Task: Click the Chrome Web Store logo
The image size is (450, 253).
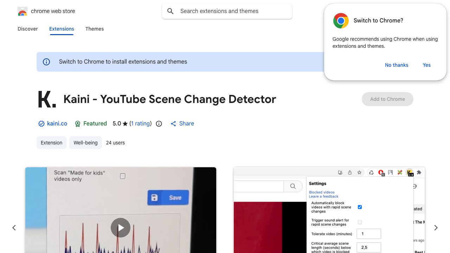Action: click(x=22, y=11)
